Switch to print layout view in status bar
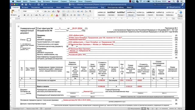 (144, 109)
